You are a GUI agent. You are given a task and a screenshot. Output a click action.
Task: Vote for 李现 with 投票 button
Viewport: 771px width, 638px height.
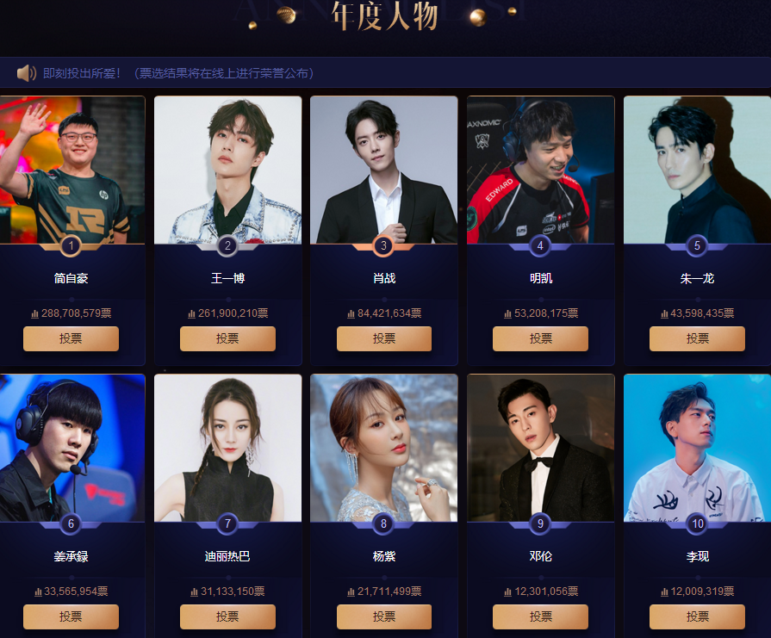(x=697, y=616)
